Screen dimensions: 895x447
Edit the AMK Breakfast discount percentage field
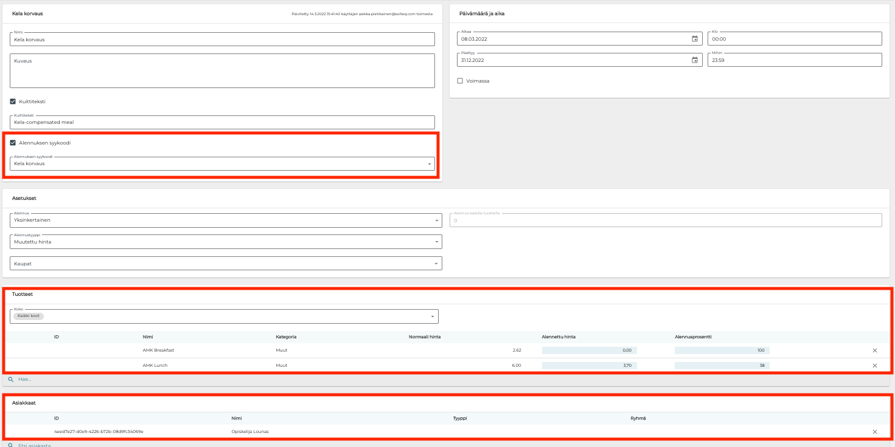click(x=722, y=350)
